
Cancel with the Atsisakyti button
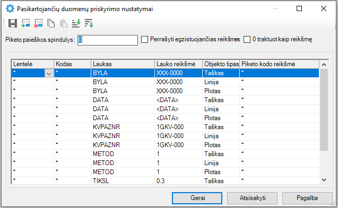pos(252,198)
